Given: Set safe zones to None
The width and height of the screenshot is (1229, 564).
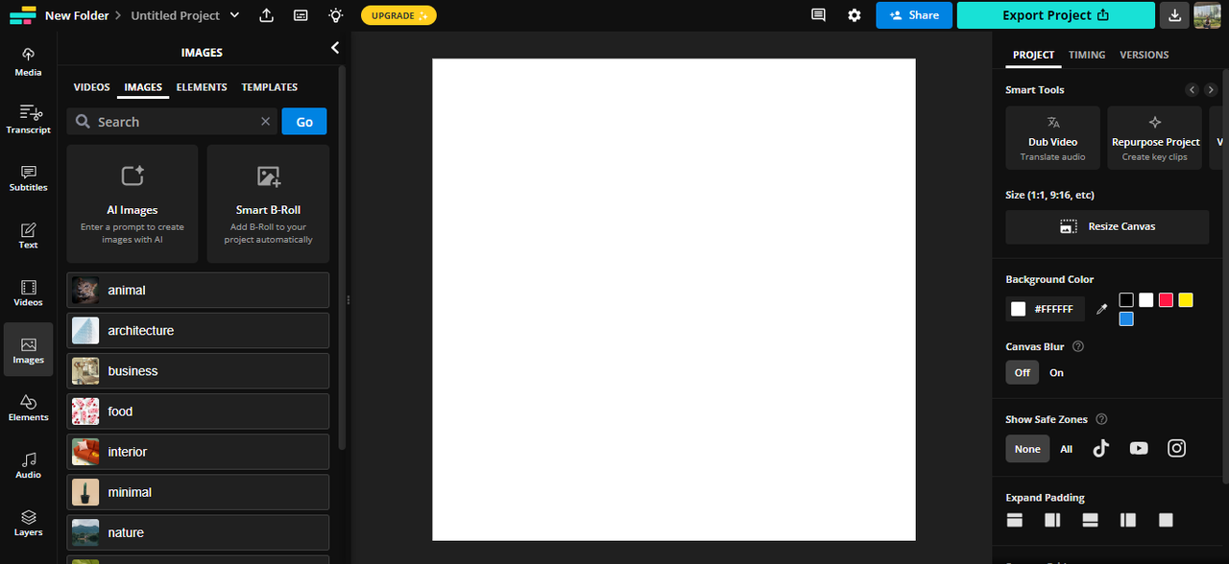Looking at the screenshot, I should point(1027,449).
